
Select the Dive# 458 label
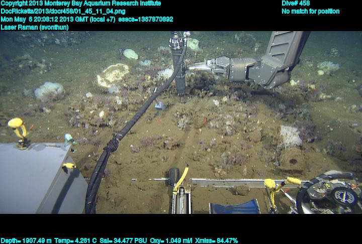pyautogui.click(x=296, y=4)
